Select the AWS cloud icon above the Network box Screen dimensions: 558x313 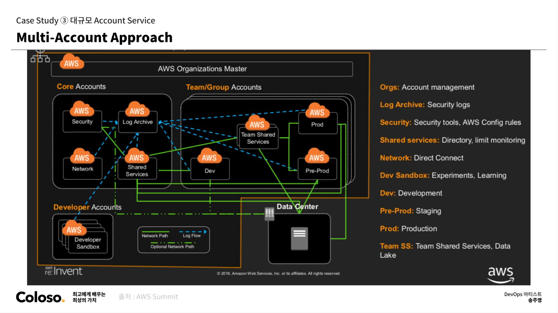[82, 156]
